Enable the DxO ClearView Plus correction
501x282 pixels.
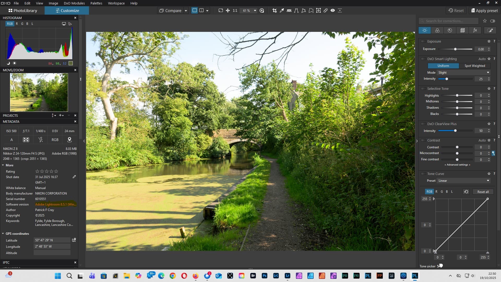[424, 124]
